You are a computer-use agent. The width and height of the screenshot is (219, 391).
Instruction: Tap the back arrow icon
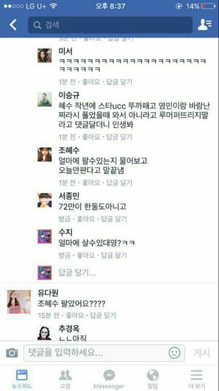point(13,25)
